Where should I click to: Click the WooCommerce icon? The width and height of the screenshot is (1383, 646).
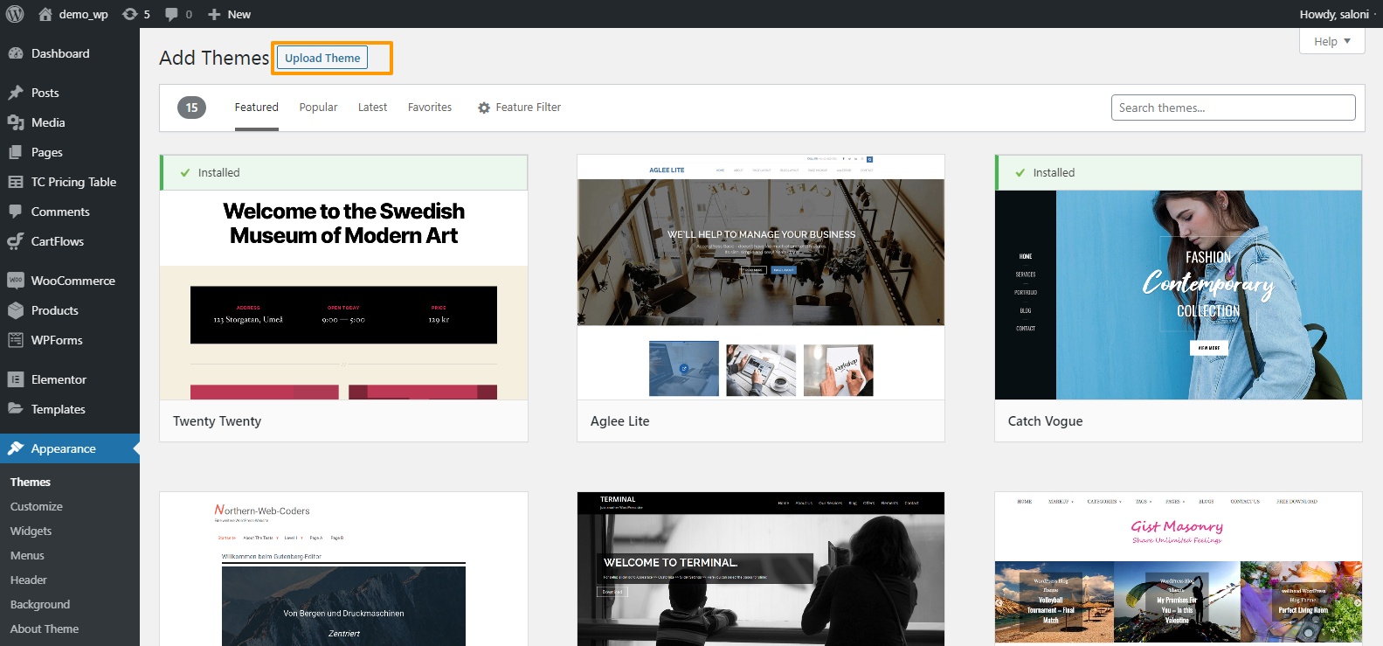click(16, 281)
